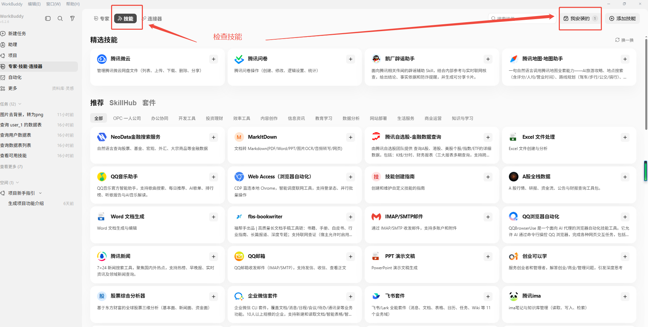The height and width of the screenshot is (327, 648).
Task: Add PPT 演示文稿 skill via plus icon
Action: [488, 257]
